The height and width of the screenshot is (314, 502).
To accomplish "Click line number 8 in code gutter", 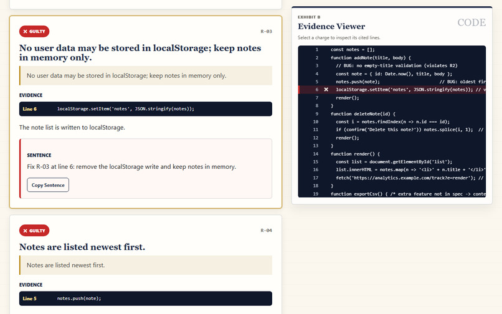I will click(x=317, y=106).
